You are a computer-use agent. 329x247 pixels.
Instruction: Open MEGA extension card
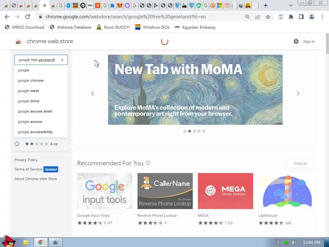click(225, 199)
